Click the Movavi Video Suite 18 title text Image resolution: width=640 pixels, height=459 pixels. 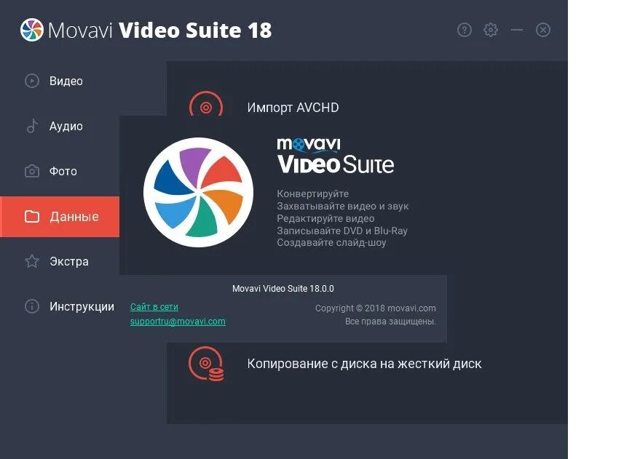point(159,30)
